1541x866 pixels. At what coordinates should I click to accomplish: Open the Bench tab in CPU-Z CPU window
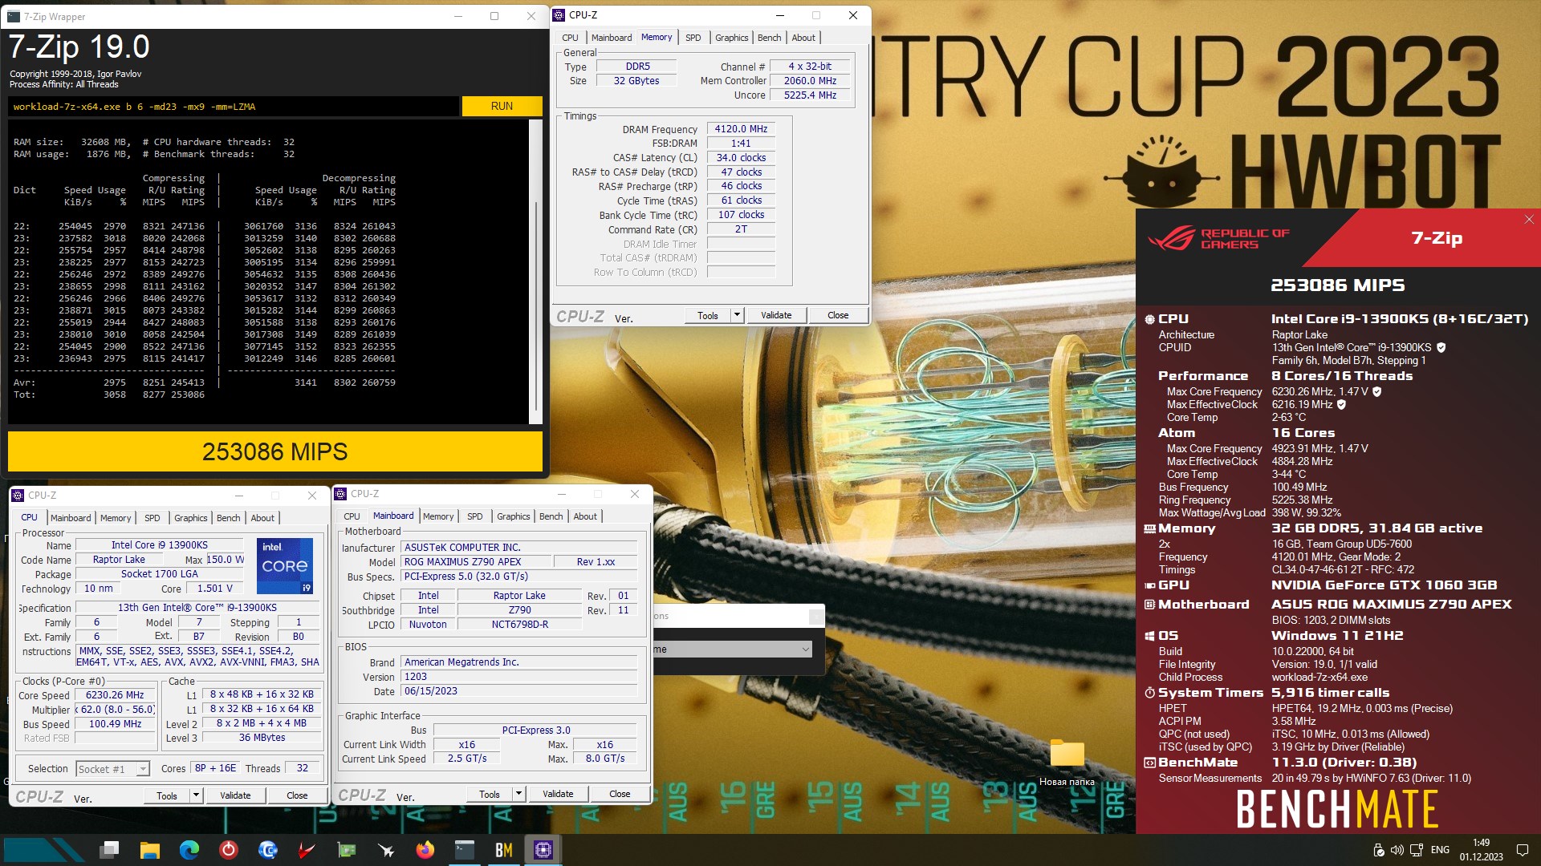point(229,518)
